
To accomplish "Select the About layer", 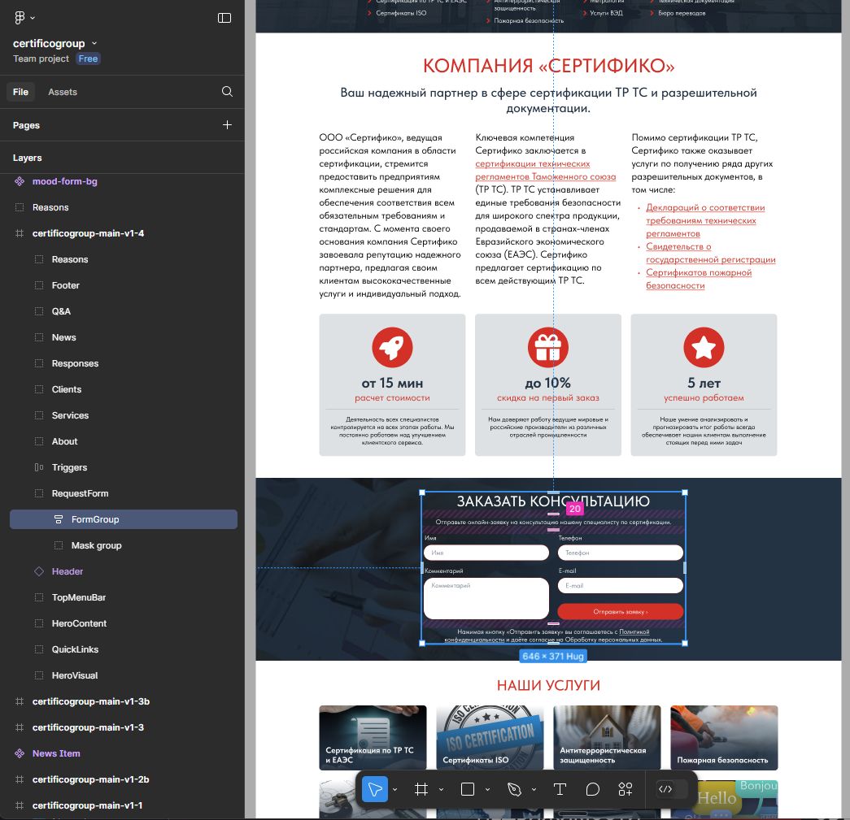I will tap(64, 441).
